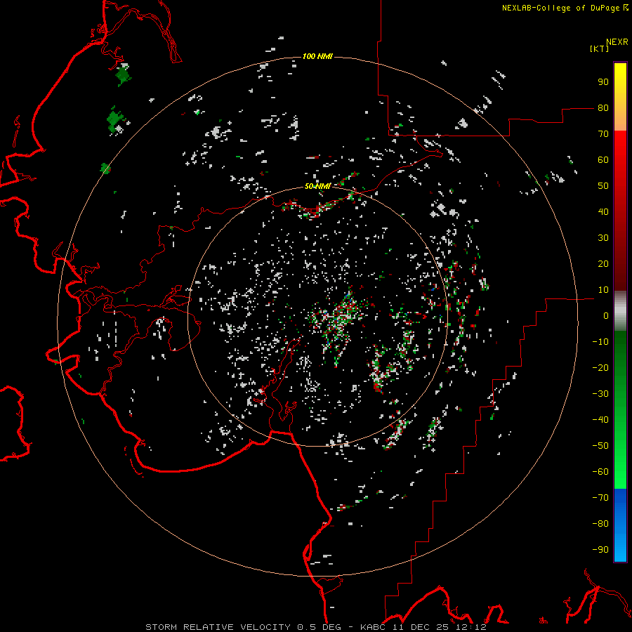Click the NEXLAB-College of DuPage watermark text

click(565, 8)
